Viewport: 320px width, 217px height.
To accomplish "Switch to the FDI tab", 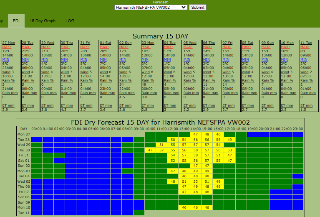I will point(16,20).
